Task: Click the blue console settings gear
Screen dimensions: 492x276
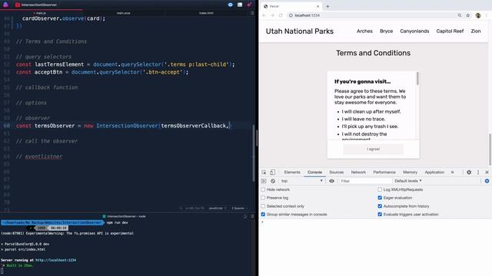Action: point(487,181)
